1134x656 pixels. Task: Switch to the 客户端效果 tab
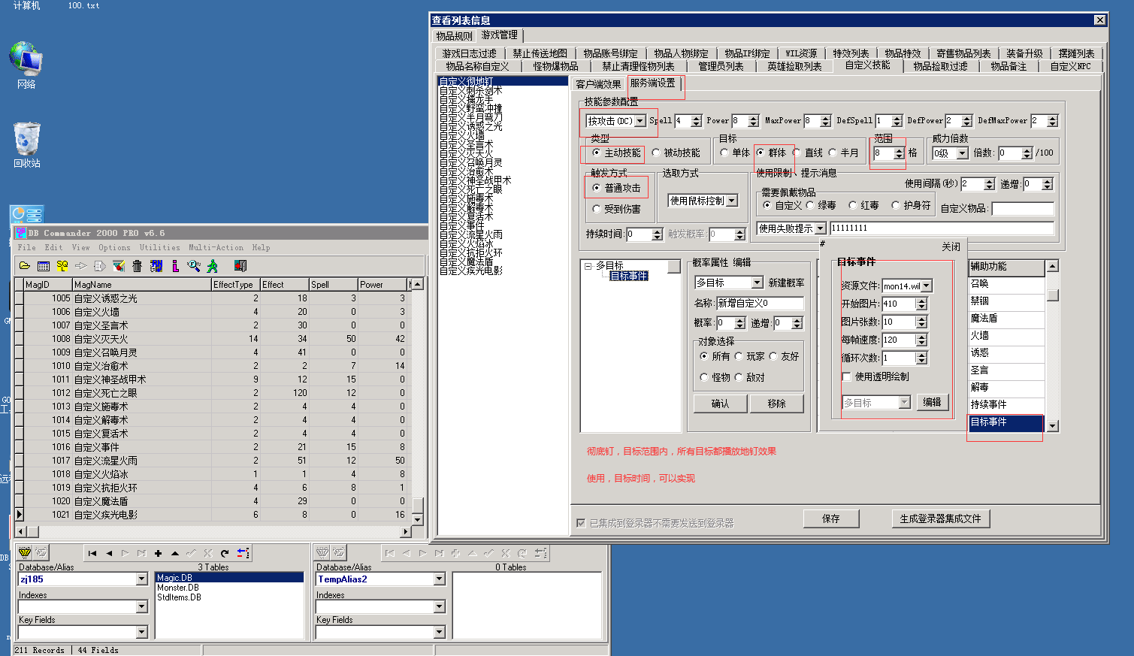click(x=598, y=84)
